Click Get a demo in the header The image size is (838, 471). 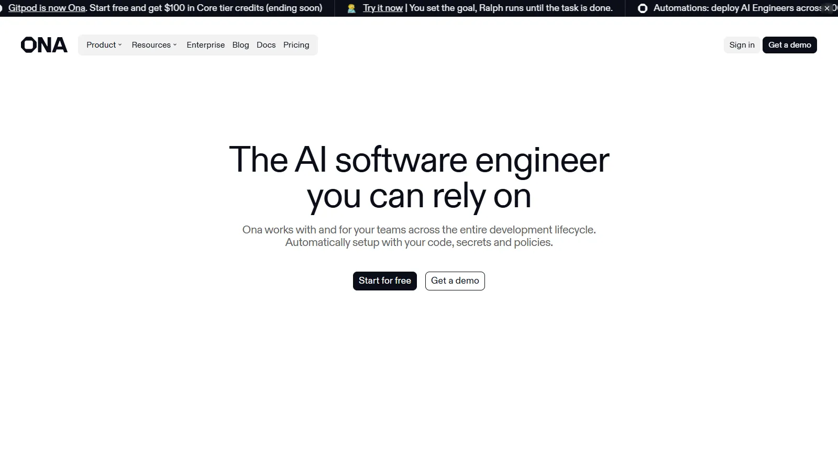pyautogui.click(x=790, y=45)
